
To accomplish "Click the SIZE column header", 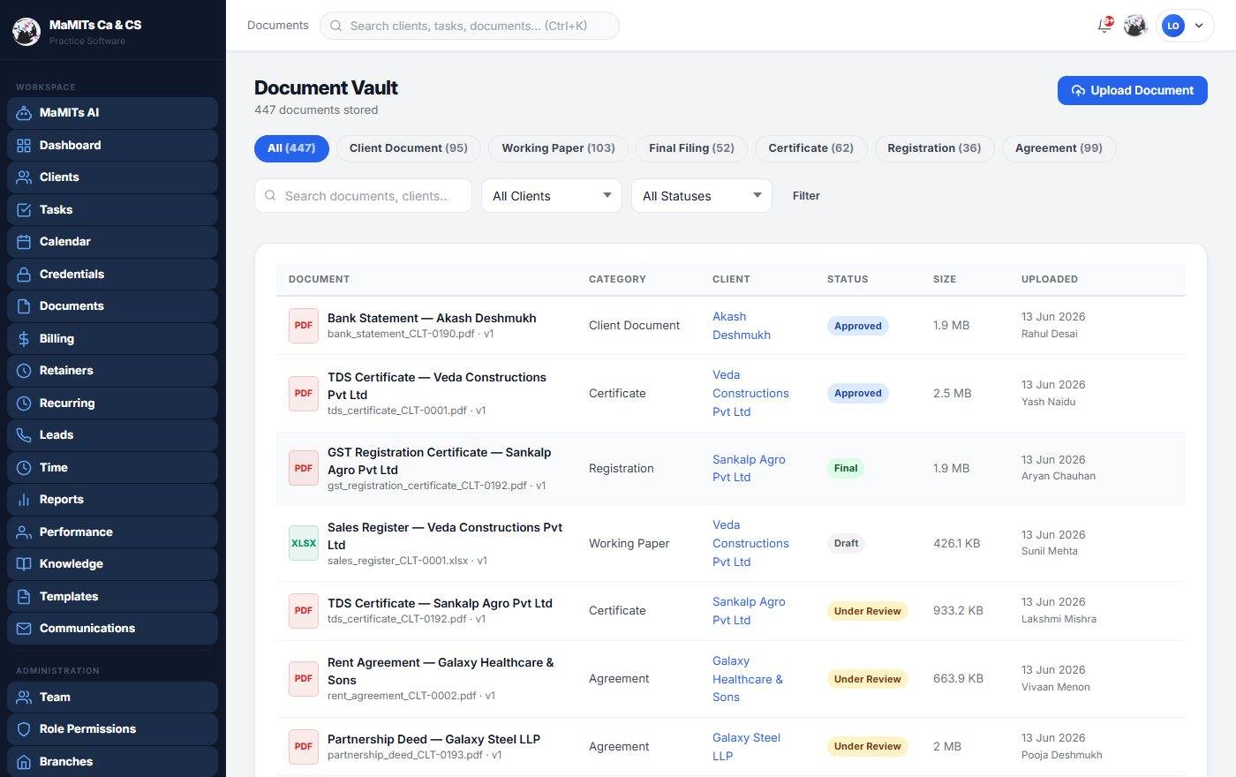I will click(945, 279).
